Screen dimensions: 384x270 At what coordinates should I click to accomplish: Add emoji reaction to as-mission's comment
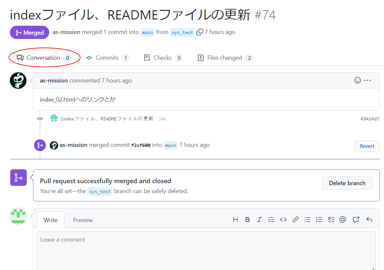357,80
